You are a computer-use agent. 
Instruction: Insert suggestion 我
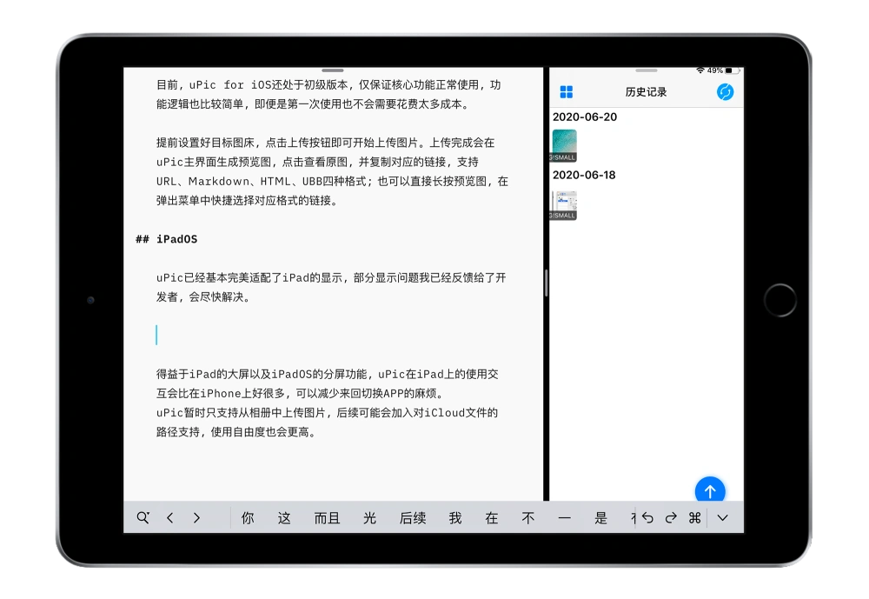455,518
